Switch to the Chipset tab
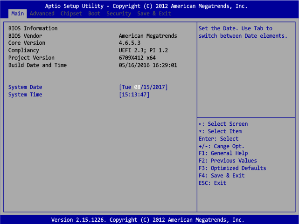The image size is (299, 224). click(71, 14)
